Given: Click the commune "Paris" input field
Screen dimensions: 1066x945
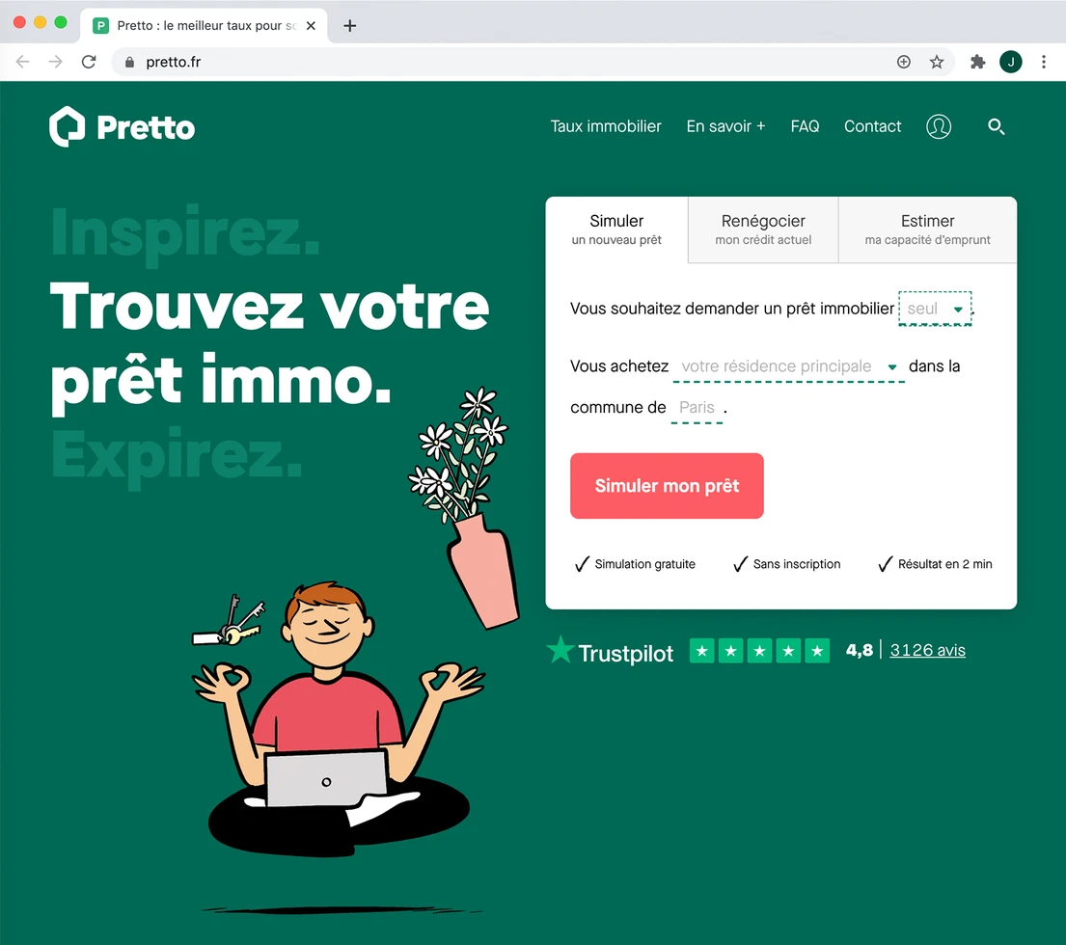Looking at the screenshot, I should point(697,408).
